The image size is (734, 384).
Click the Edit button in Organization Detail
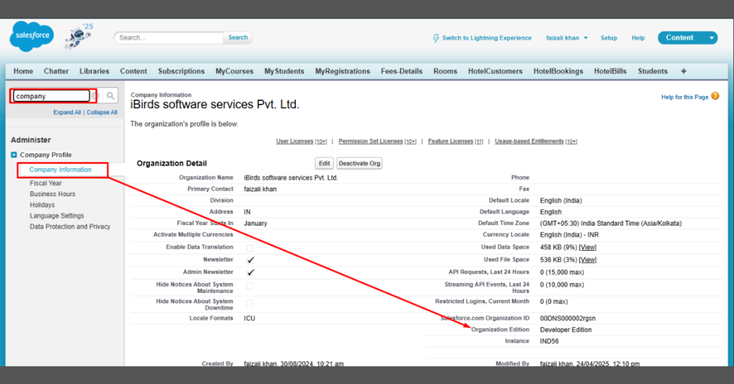coord(324,163)
